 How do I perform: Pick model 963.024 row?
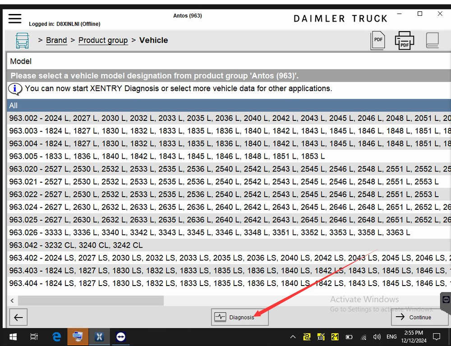pyautogui.click(x=229, y=207)
